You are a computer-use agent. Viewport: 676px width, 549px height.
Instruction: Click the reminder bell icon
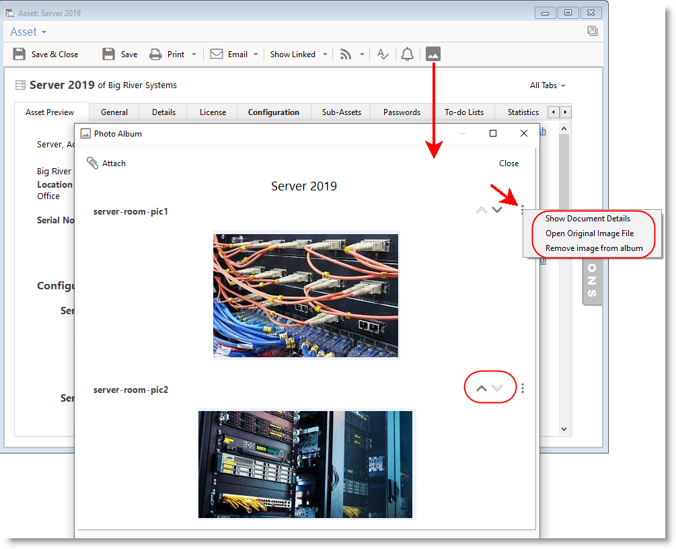tap(407, 54)
